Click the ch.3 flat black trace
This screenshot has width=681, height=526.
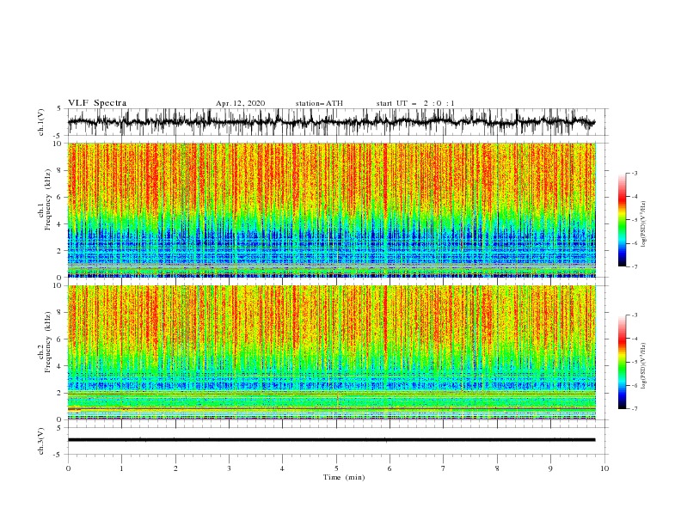tap(331, 440)
